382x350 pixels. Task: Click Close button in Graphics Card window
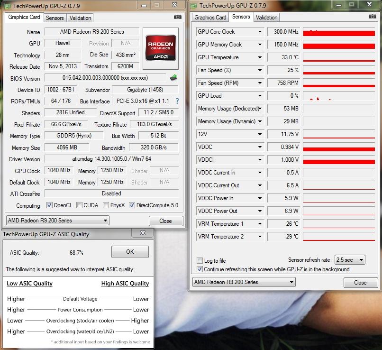click(166, 221)
